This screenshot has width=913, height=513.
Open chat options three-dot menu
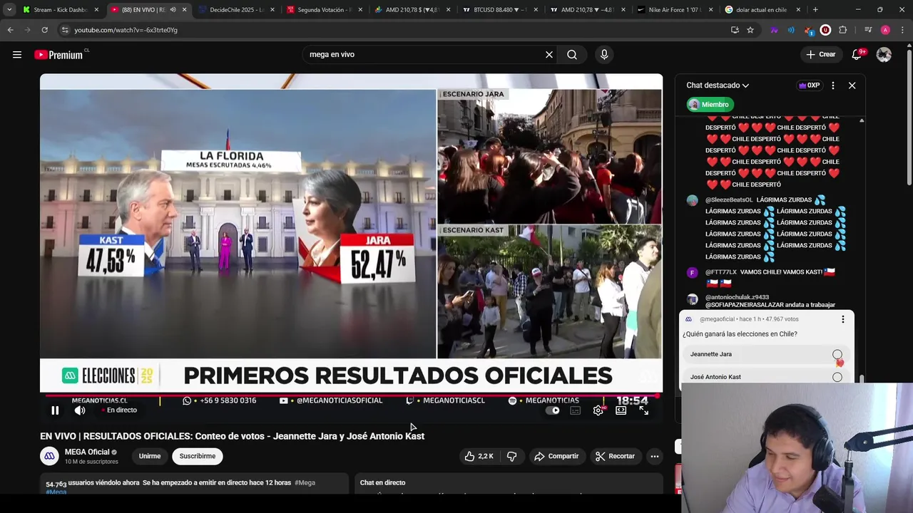(x=832, y=85)
